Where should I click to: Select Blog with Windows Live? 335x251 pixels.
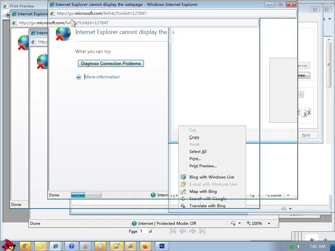click(212, 177)
